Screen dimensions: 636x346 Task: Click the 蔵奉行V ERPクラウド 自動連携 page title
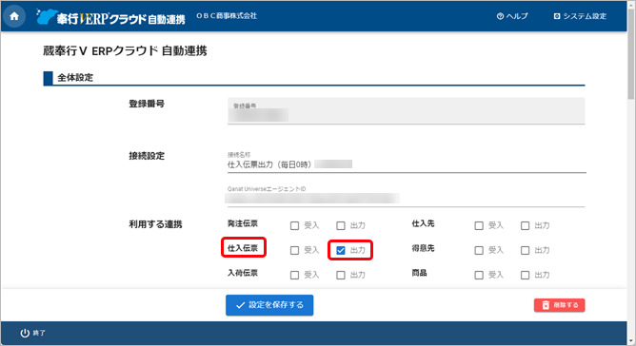(125, 50)
